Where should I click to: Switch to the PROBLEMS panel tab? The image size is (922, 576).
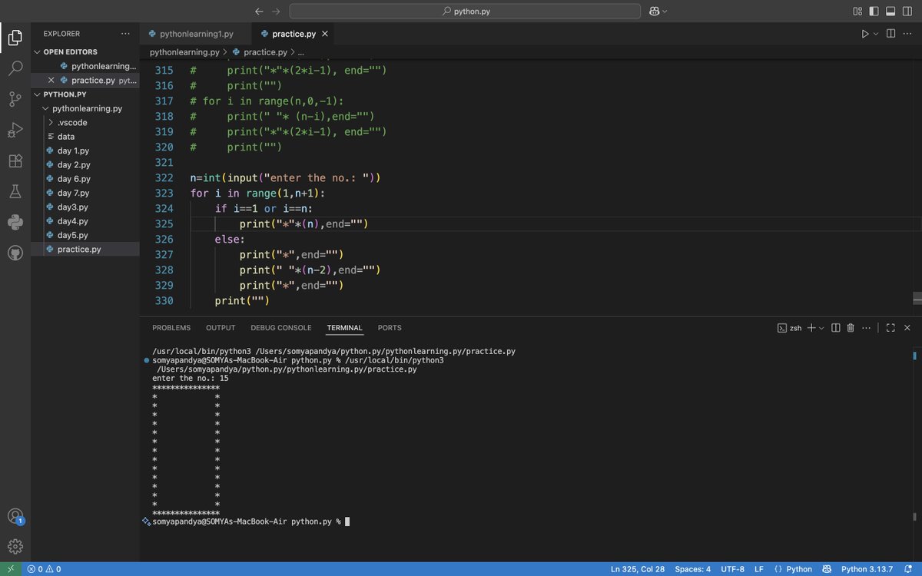[x=171, y=328]
